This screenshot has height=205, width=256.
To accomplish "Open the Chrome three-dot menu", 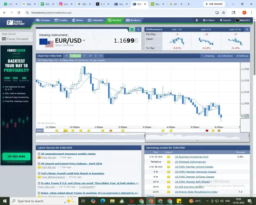I will coord(251,13).
